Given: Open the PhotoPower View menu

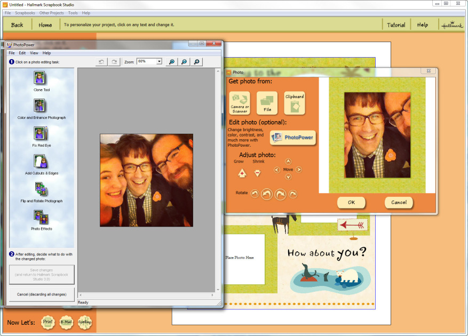Looking at the screenshot, I should (x=34, y=53).
